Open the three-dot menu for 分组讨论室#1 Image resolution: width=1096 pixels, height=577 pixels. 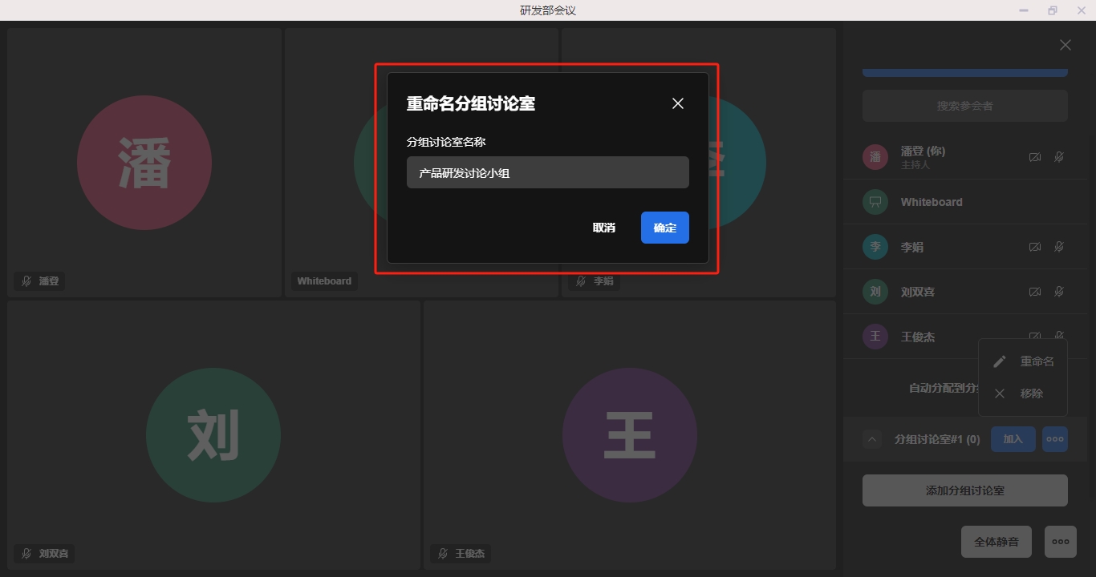point(1055,439)
